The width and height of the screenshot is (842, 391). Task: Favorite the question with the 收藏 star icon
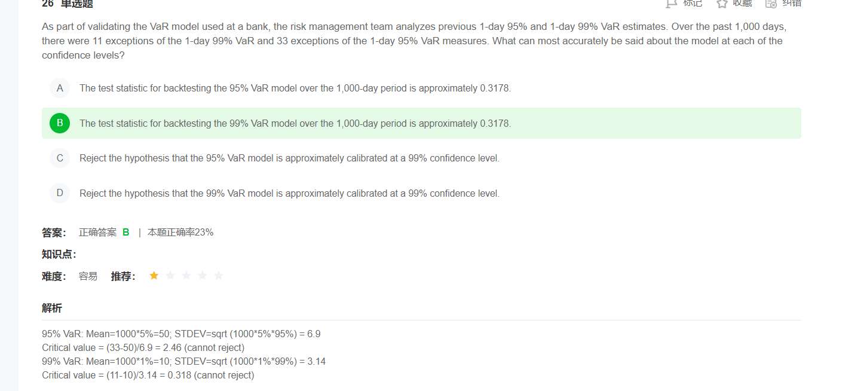(x=722, y=3)
